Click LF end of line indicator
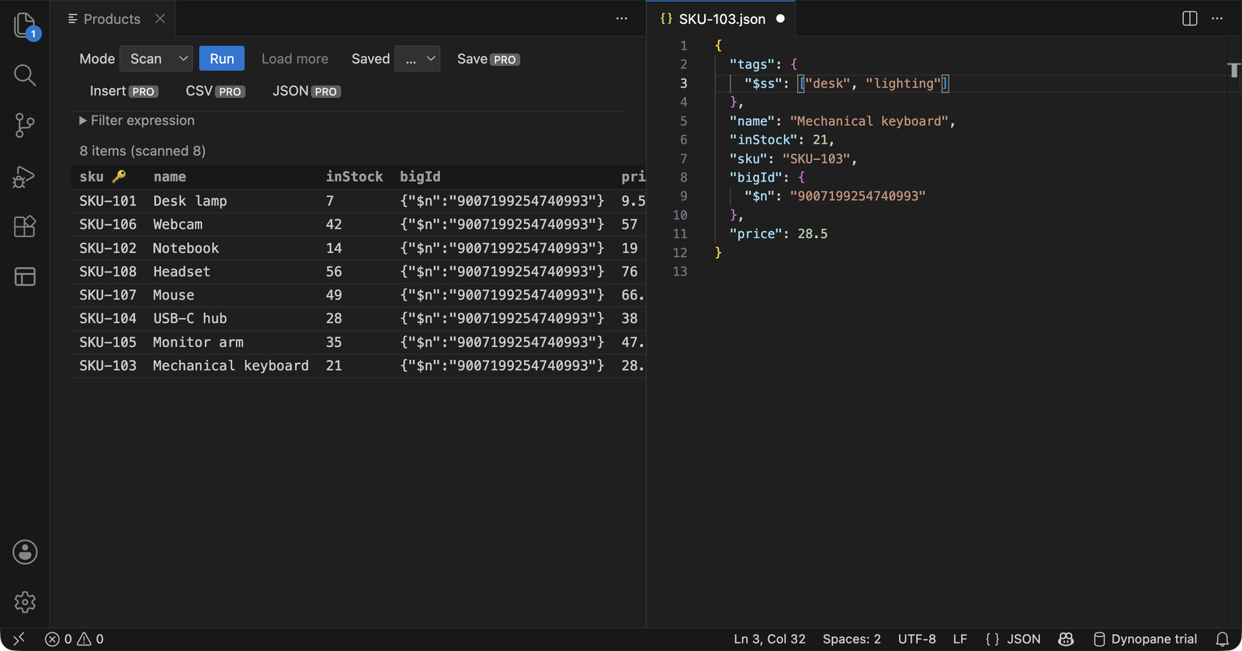The image size is (1242, 651). [x=960, y=639]
